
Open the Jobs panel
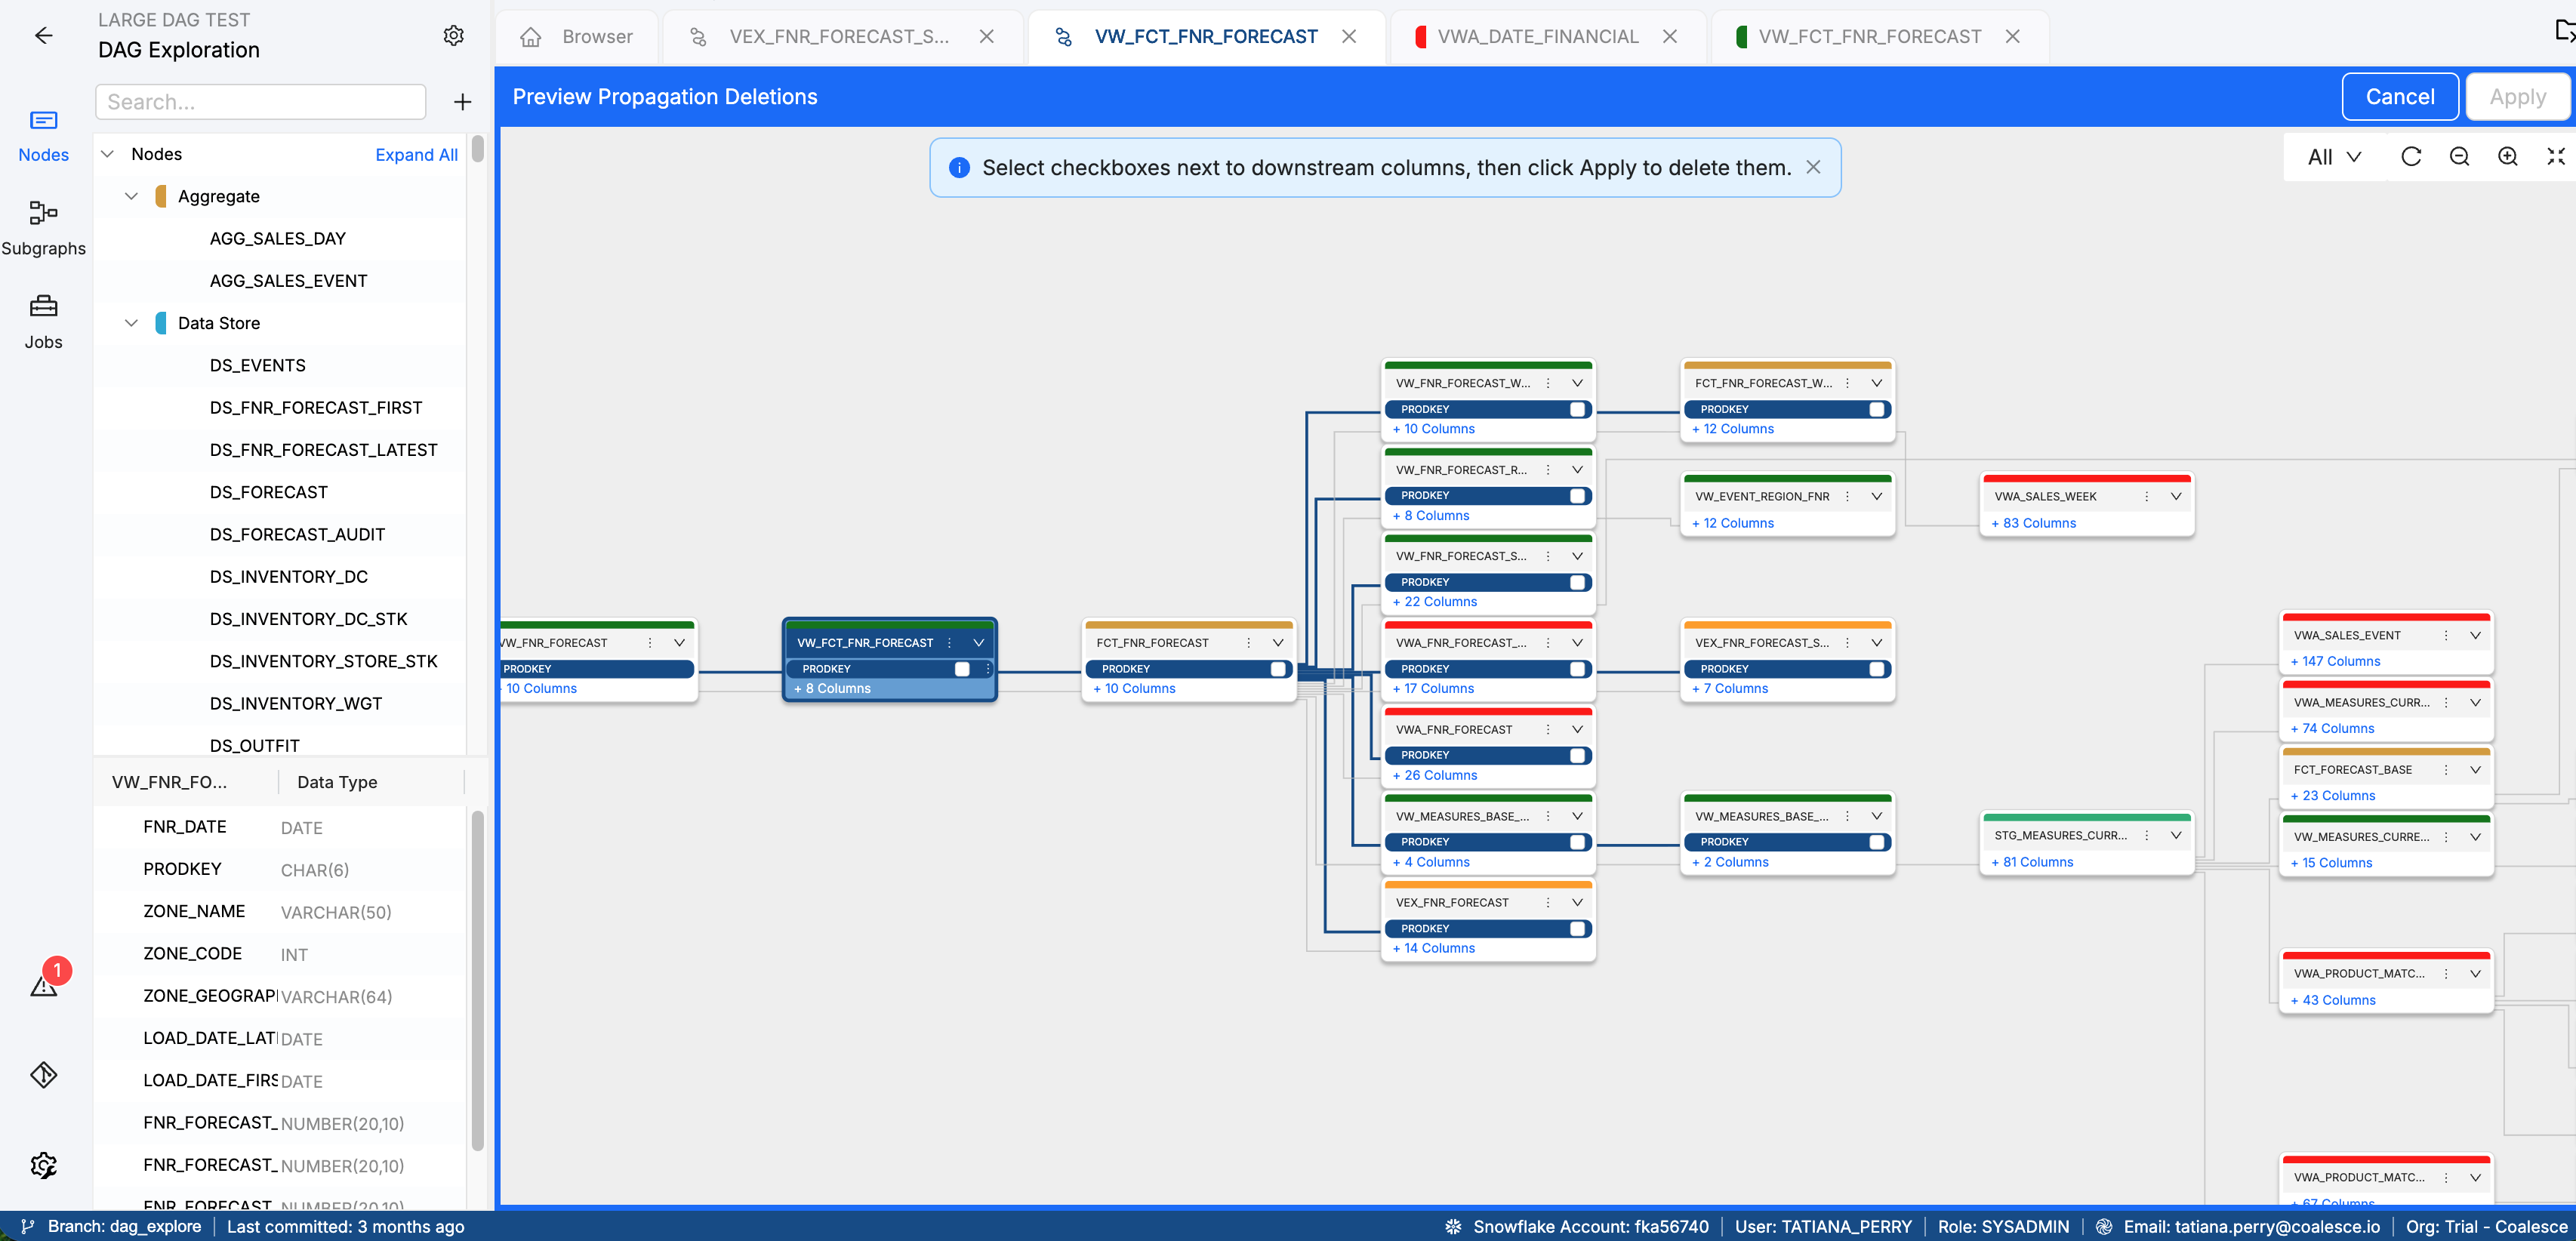point(44,320)
